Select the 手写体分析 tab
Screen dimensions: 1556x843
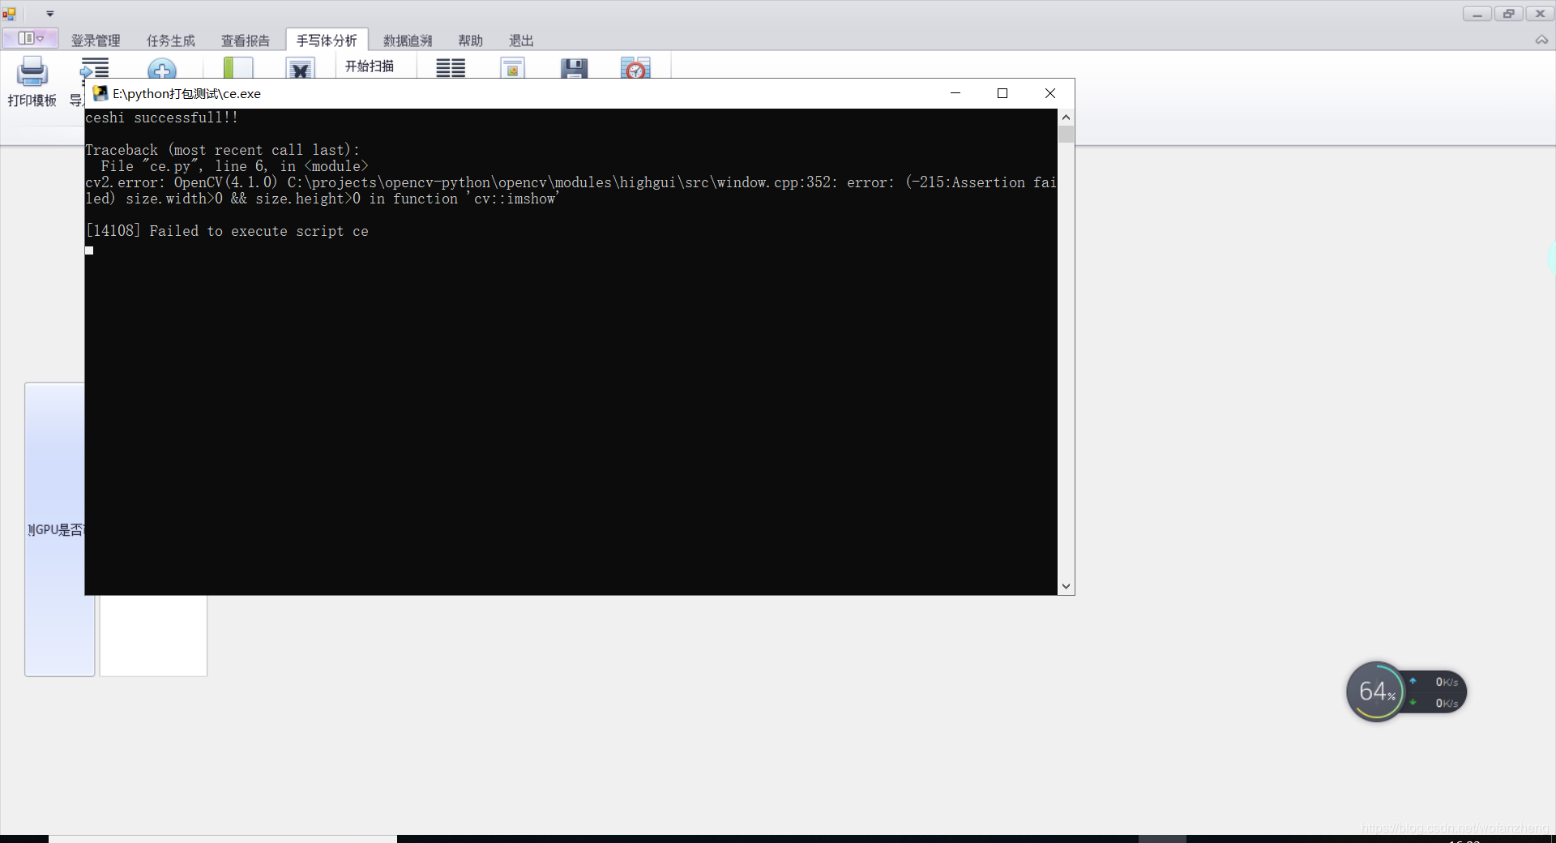click(327, 41)
